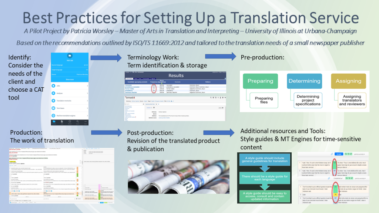Open the patricia.worsley dropdown next to Accept
This screenshot has height=213, width=379.
point(359,154)
